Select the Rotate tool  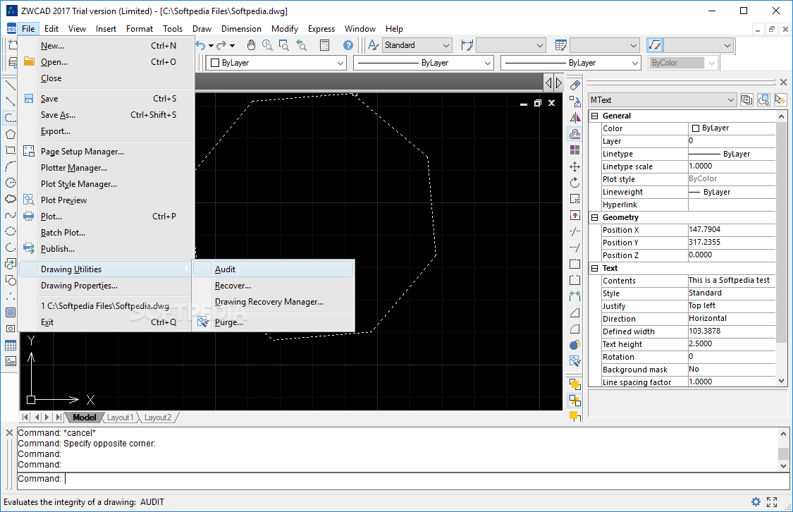575,183
